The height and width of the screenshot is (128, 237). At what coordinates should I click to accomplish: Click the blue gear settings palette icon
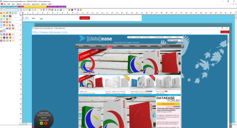pos(1,25)
